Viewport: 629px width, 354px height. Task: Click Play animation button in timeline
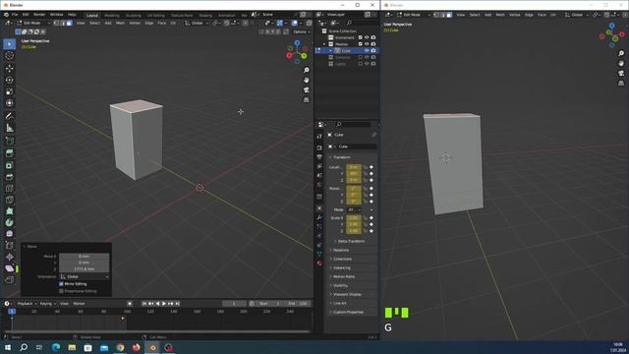click(x=164, y=304)
